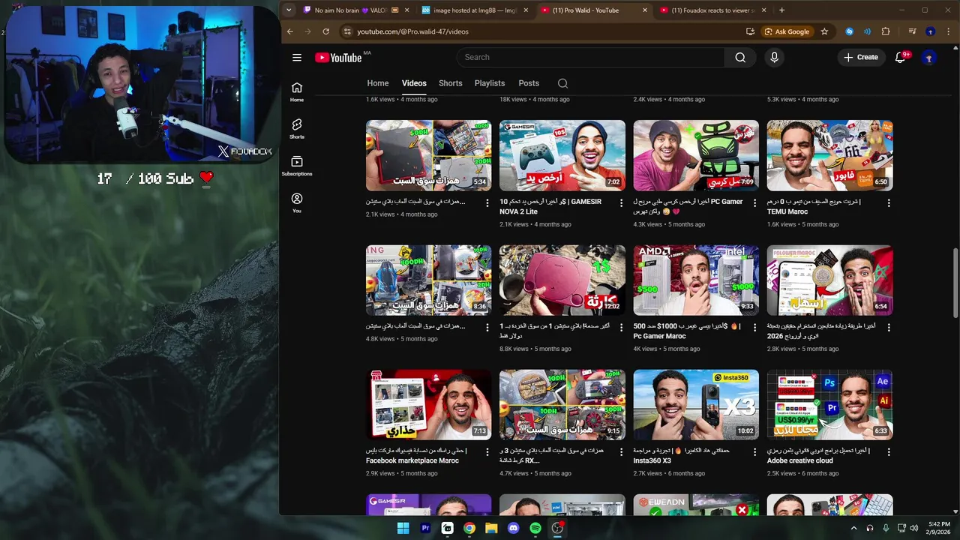Open the 7:09 green gaming chair thumbnail
The height and width of the screenshot is (540, 960).
click(x=696, y=155)
